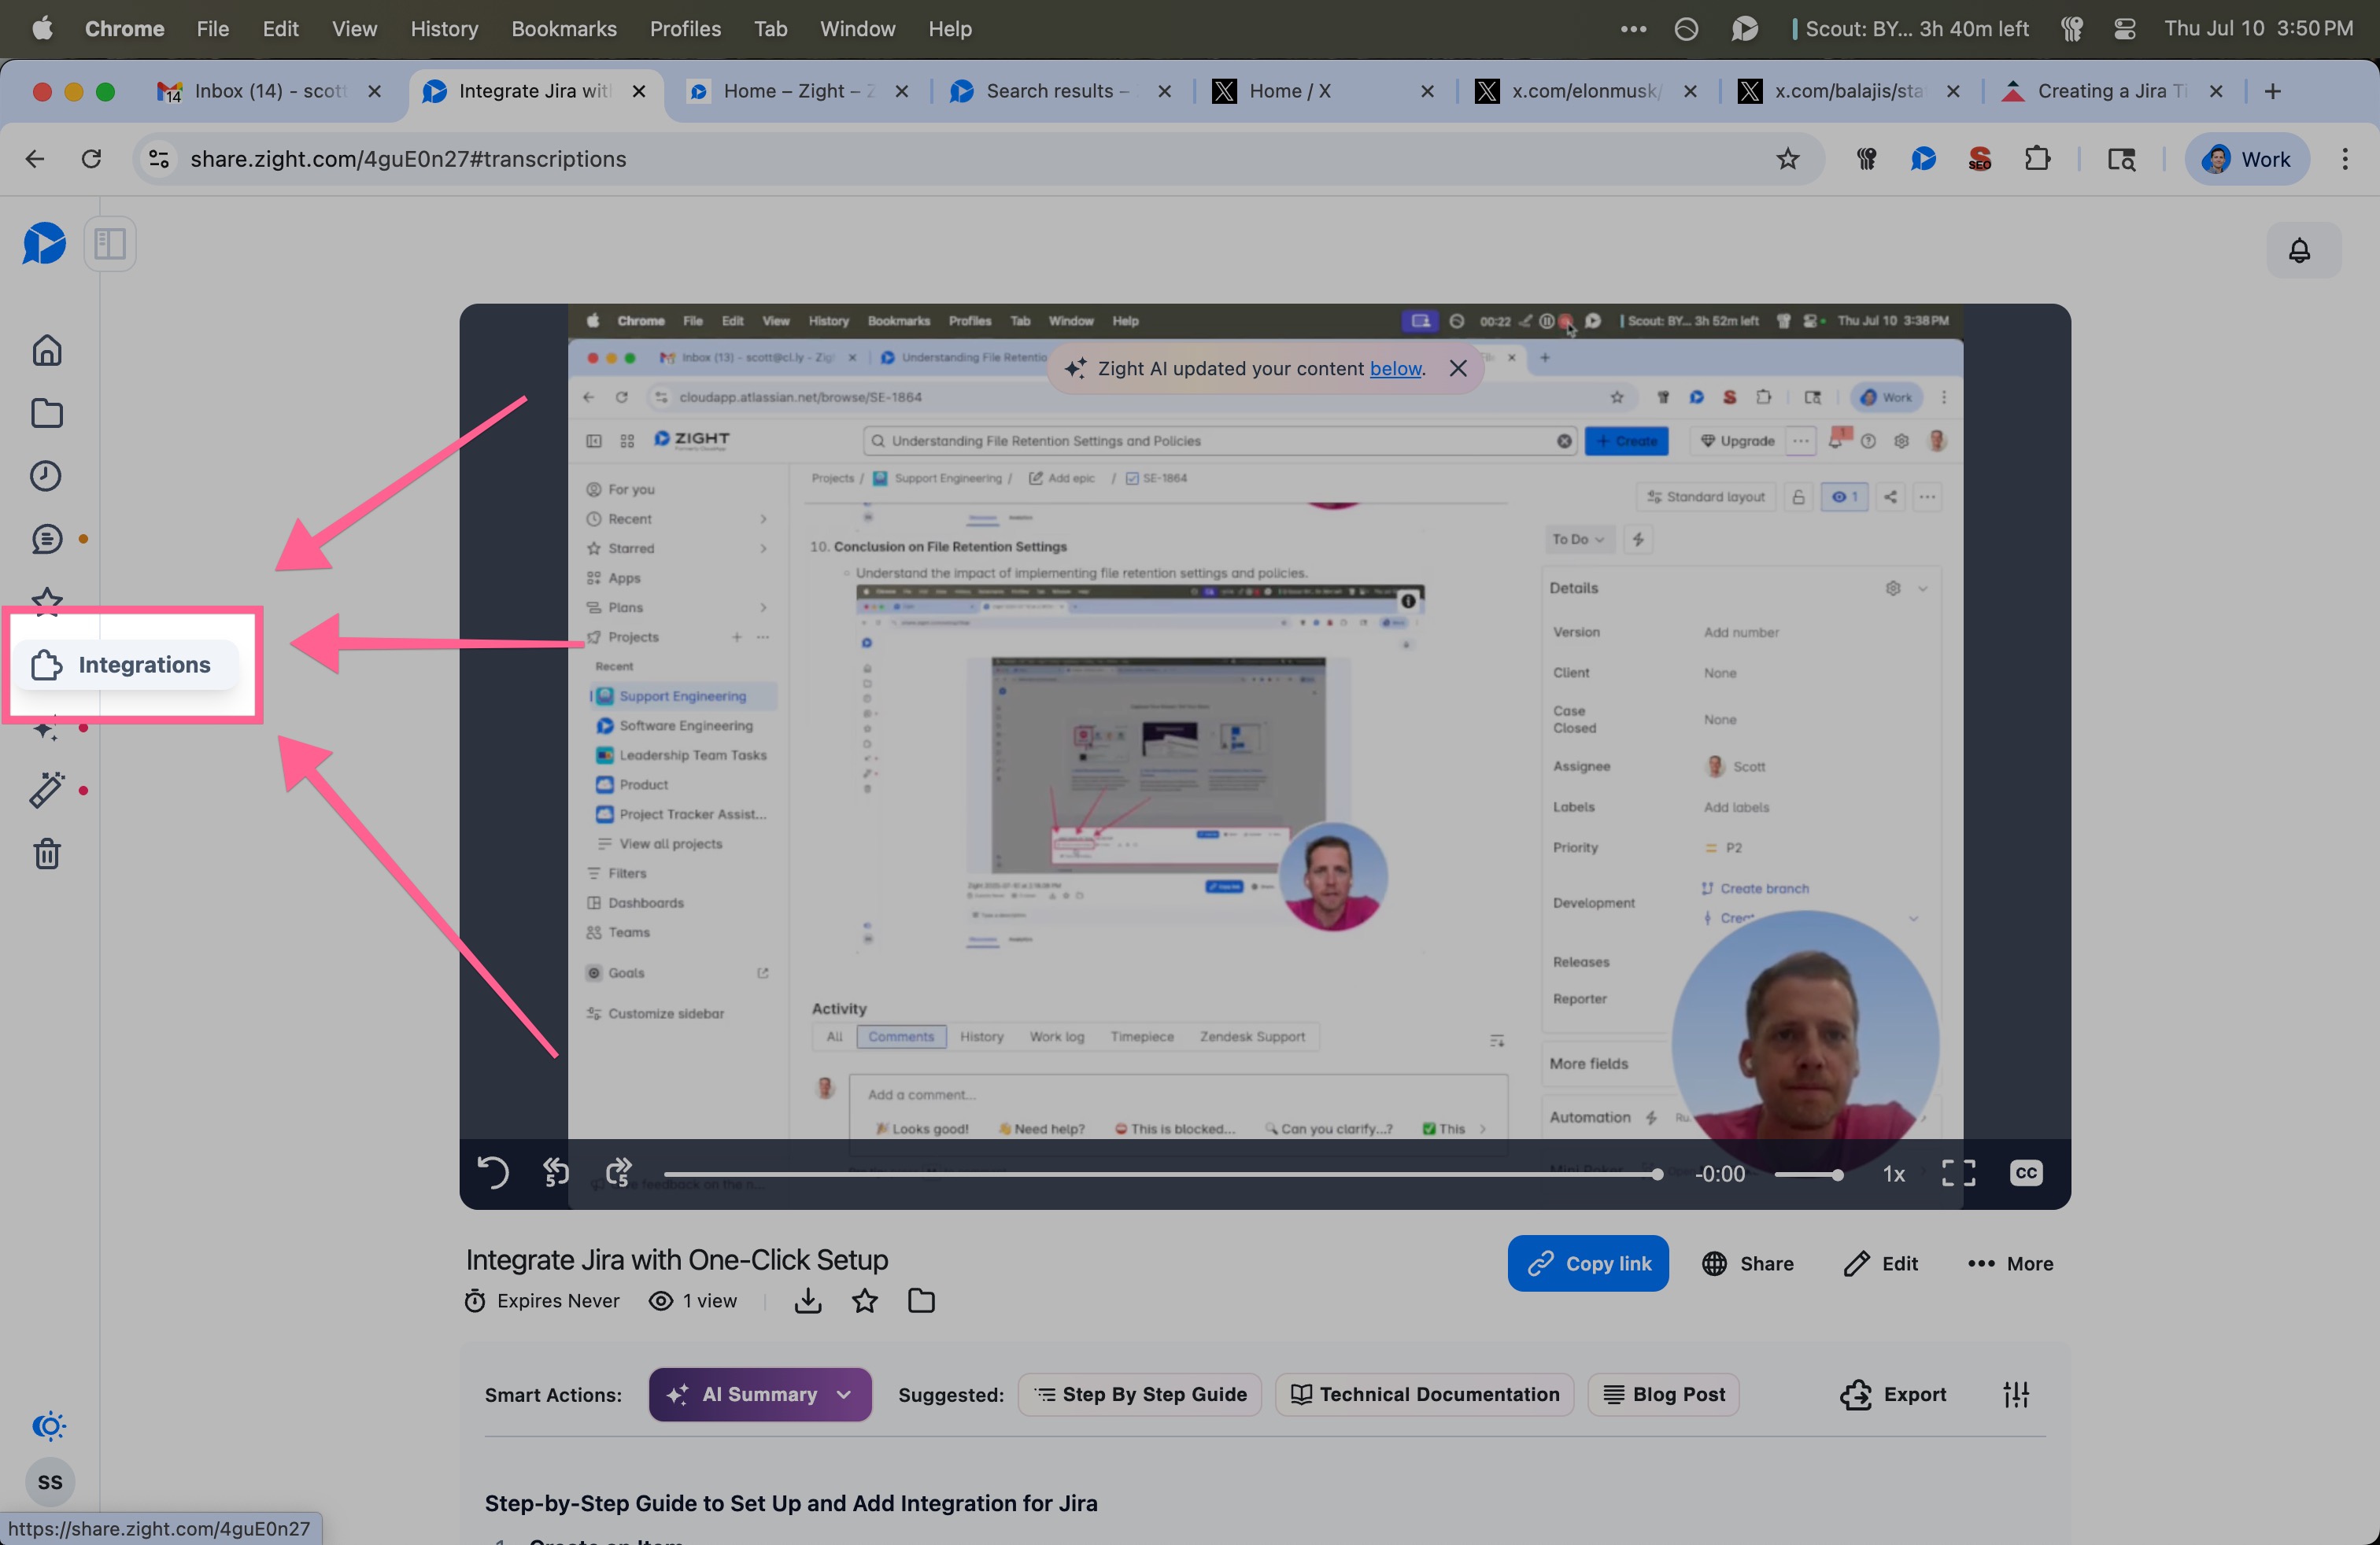This screenshot has height=1545, width=2380.
Task: Open a new Chrome tab
Action: tap(2273, 91)
